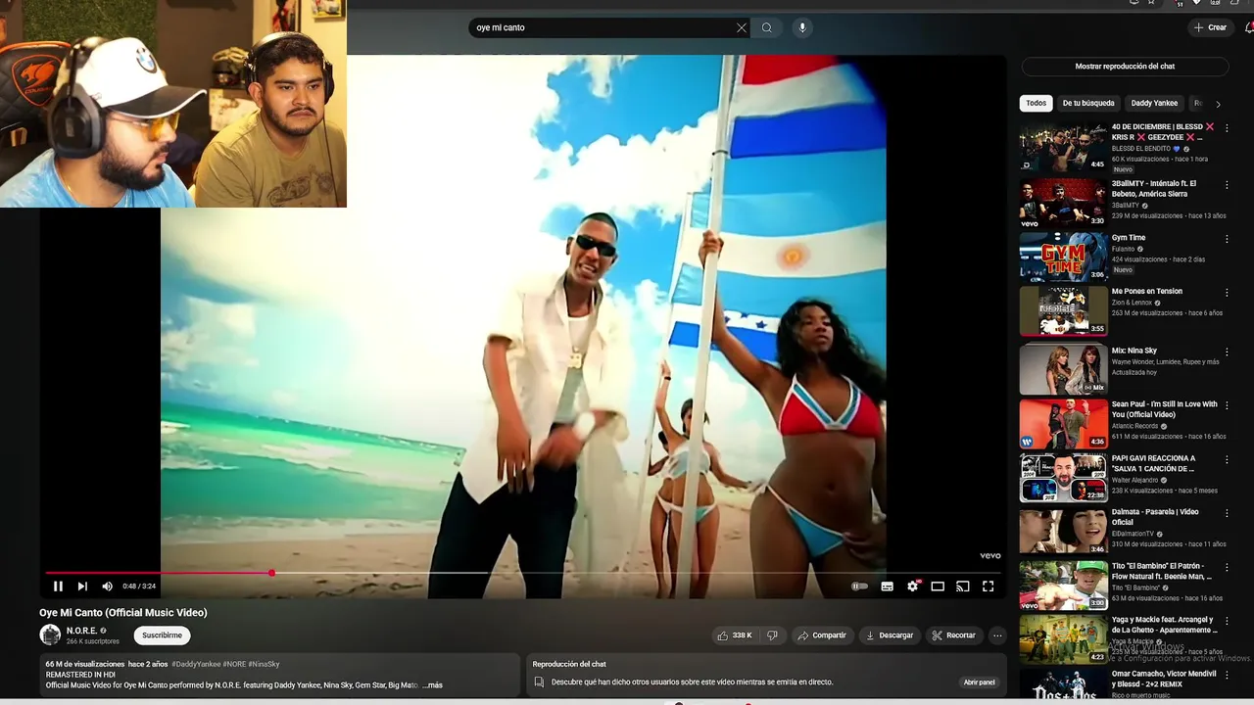Switch to theater mode
The image size is (1254, 705).
(938, 587)
